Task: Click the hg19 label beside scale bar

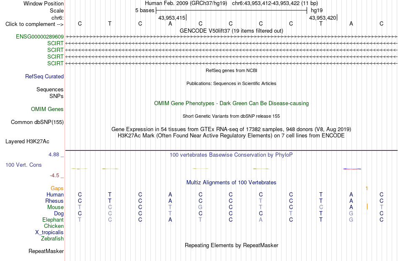Action: tap(317, 10)
